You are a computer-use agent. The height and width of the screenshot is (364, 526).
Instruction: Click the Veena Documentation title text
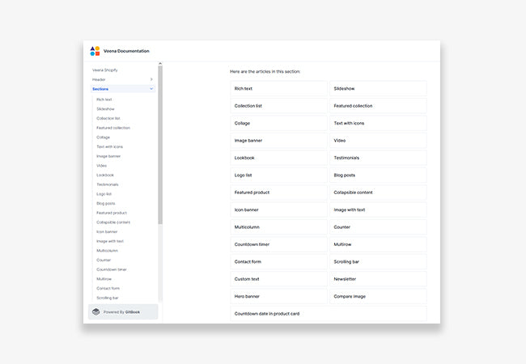tap(126, 51)
